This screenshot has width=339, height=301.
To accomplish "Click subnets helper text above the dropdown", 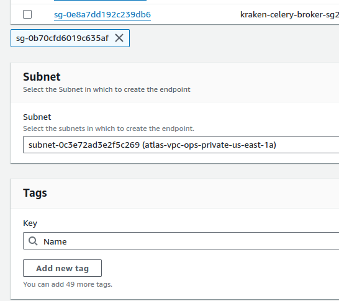I will 109,128.
